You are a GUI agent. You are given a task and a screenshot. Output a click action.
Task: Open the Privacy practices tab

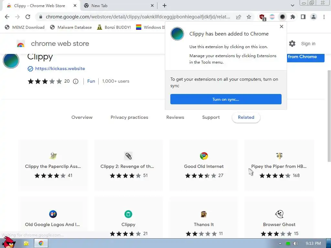[x=129, y=118]
